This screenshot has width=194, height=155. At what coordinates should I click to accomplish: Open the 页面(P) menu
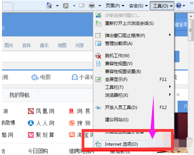[115, 6]
